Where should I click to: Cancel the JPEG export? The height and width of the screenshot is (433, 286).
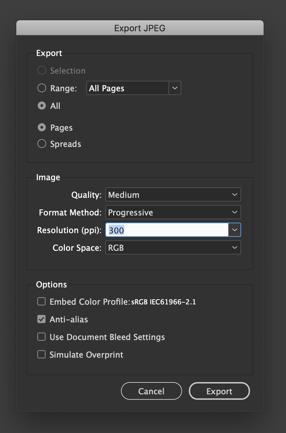151,391
